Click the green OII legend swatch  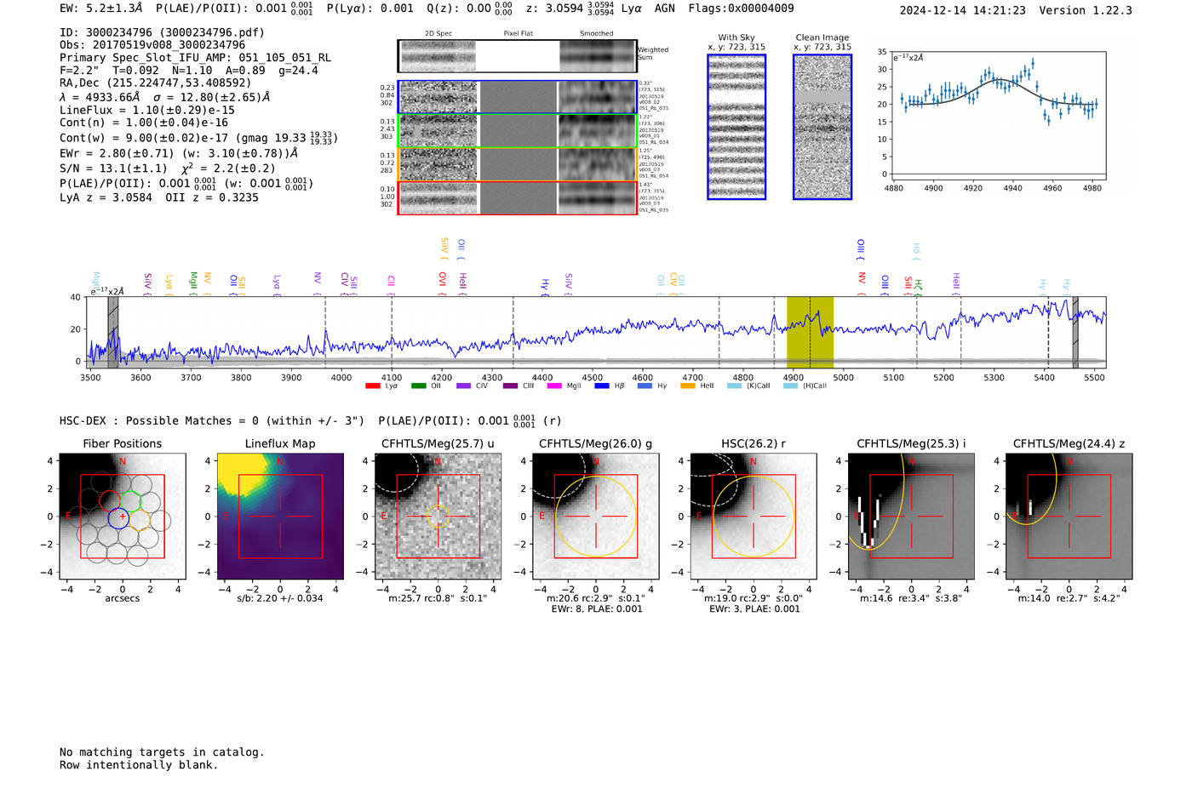(x=419, y=386)
